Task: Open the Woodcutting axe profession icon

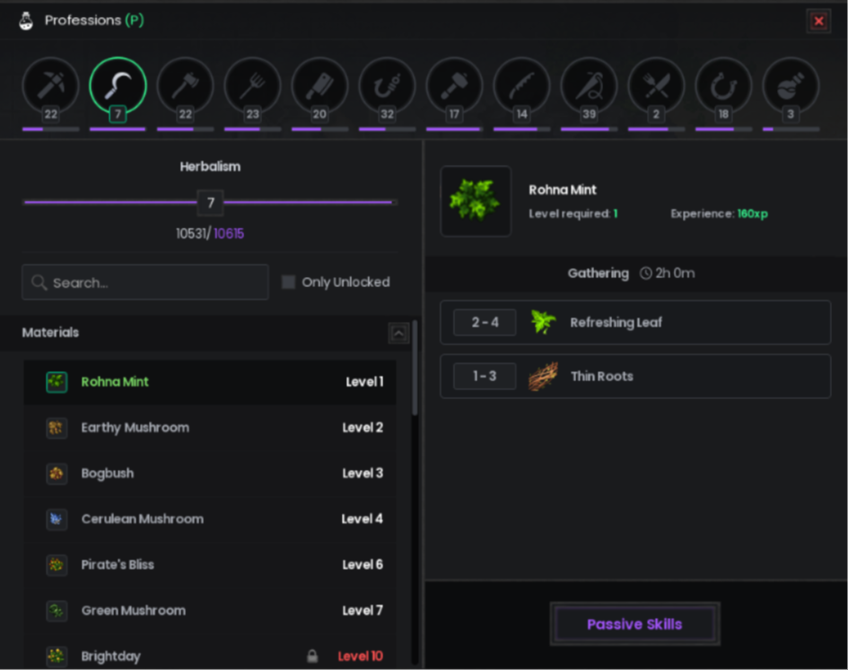Action: (185, 85)
